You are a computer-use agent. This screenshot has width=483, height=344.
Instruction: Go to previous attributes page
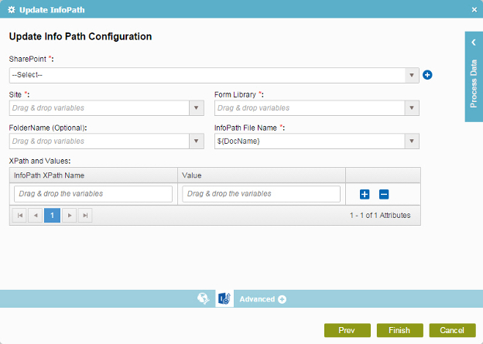[36, 216]
